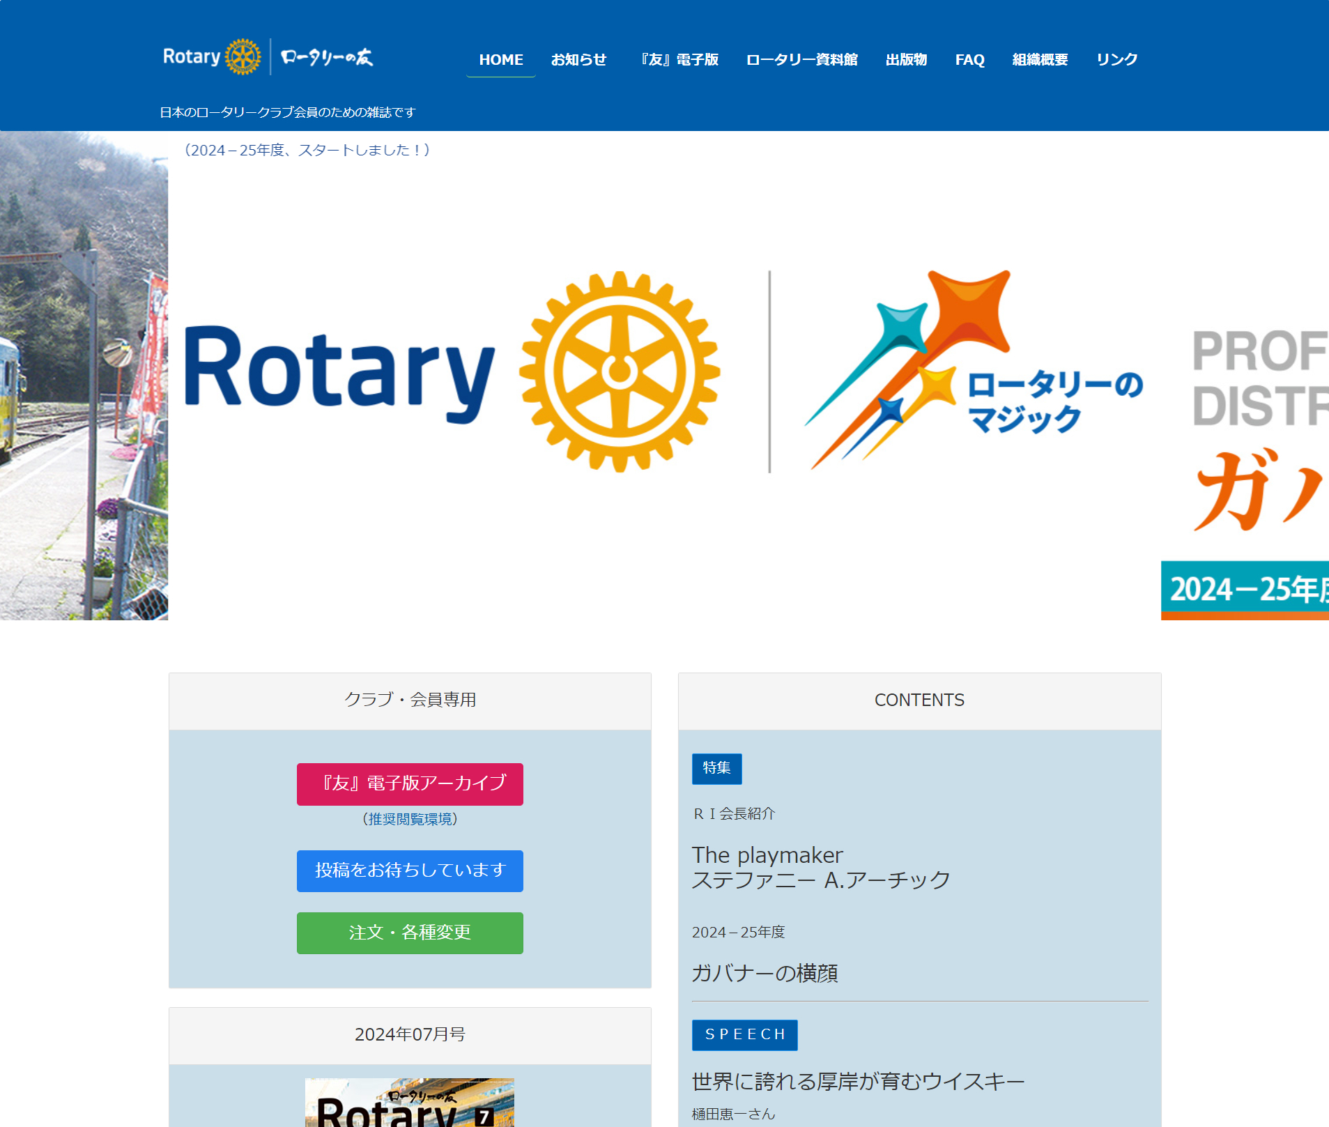Click the 投稿をお待ちしています button
Image resolution: width=1329 pixels, height=1127 pixels.
410,871
